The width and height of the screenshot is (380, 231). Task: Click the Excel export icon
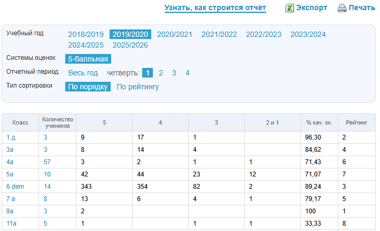289,8
